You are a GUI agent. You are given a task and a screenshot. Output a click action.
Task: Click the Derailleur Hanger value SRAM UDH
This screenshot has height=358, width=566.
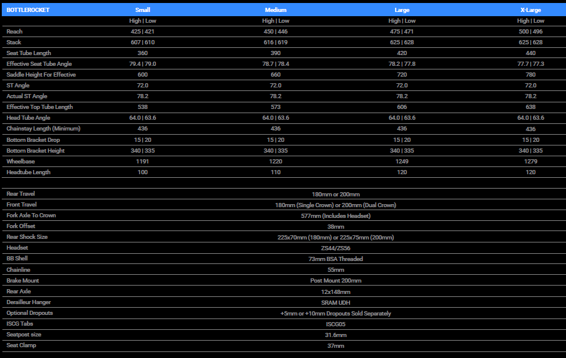335,302
